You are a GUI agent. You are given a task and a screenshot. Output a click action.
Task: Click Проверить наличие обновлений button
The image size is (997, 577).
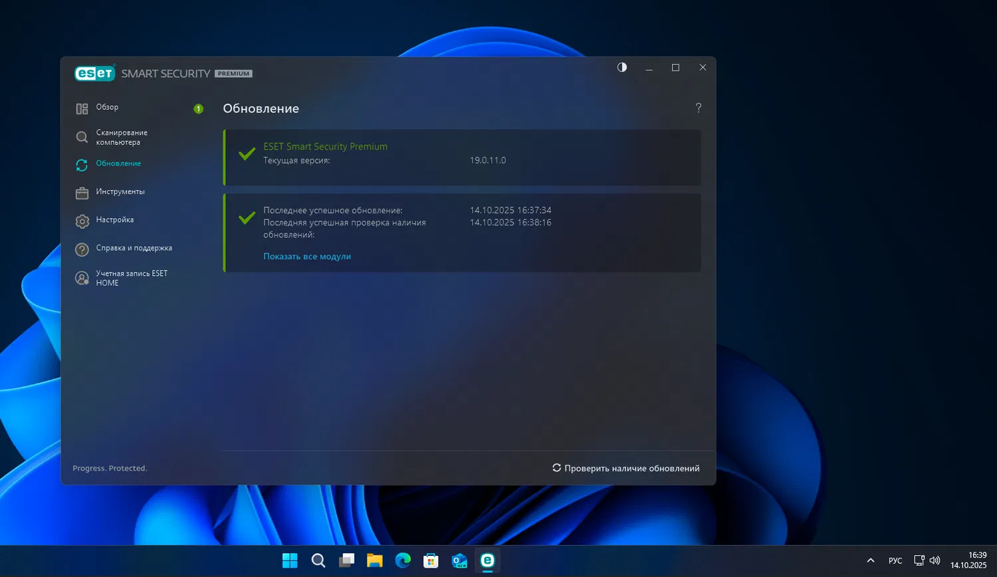click(x=626, y=468)
